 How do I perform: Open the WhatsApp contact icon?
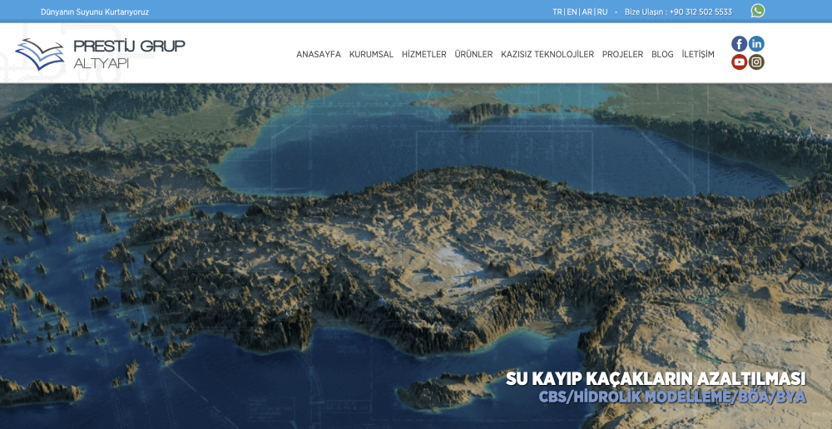pyautogui.click(x=758, y=11)
